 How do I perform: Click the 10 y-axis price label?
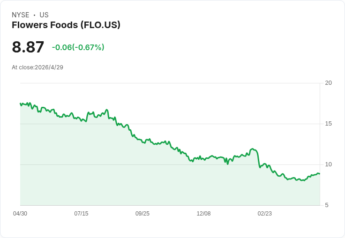pos(329,164)
